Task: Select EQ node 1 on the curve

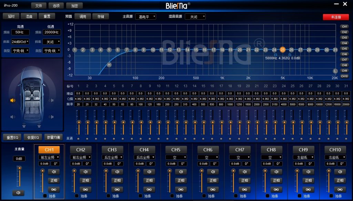Action: (x=75, y=50)
